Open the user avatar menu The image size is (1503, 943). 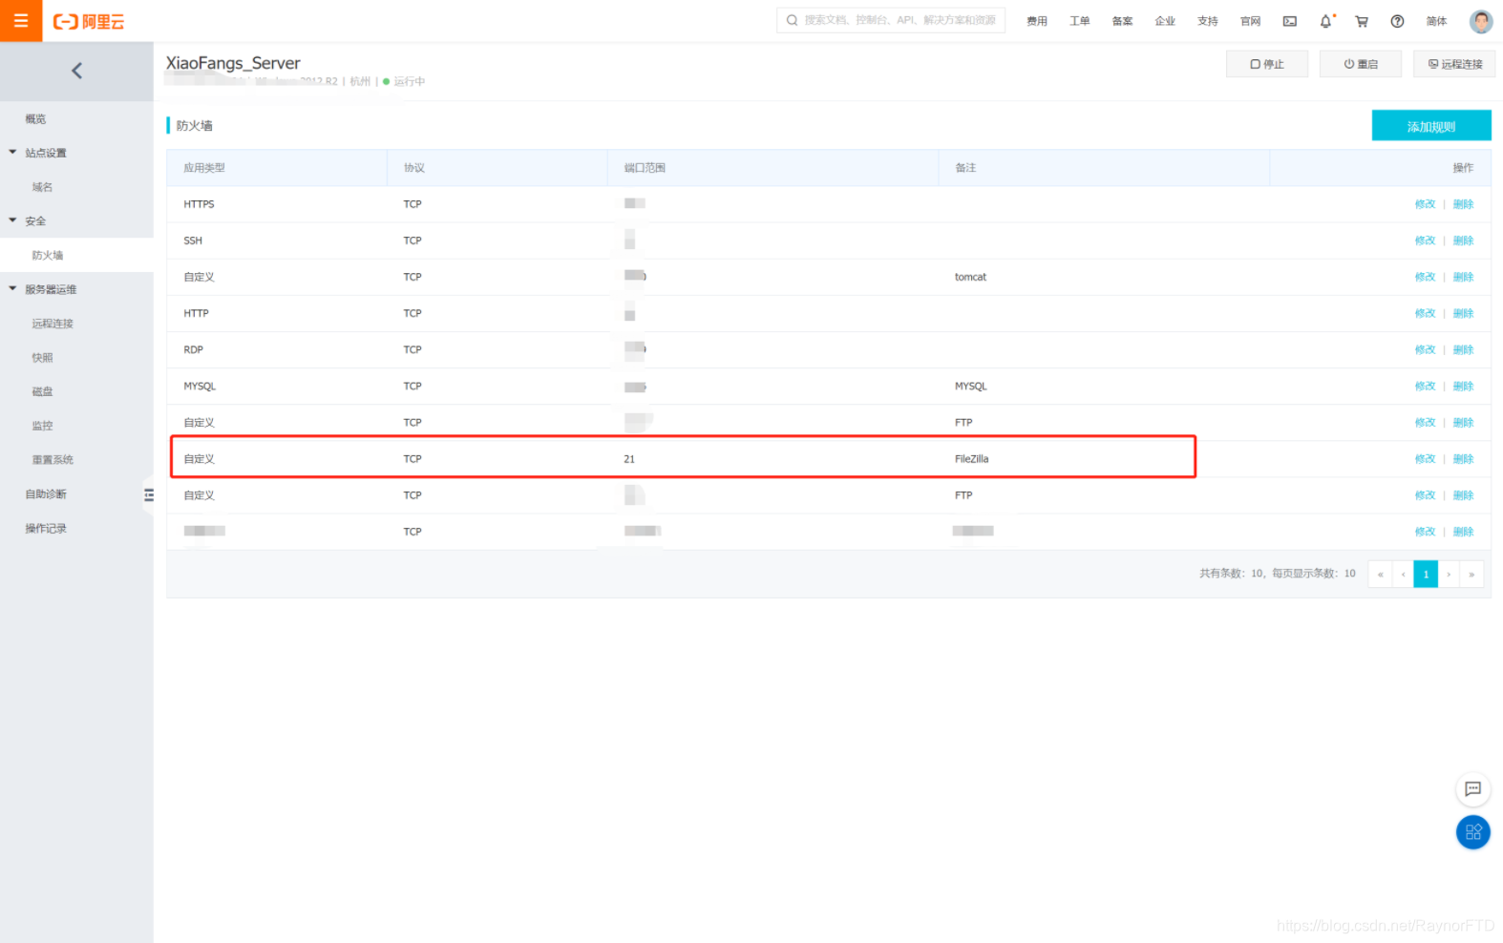point(1480,21)
